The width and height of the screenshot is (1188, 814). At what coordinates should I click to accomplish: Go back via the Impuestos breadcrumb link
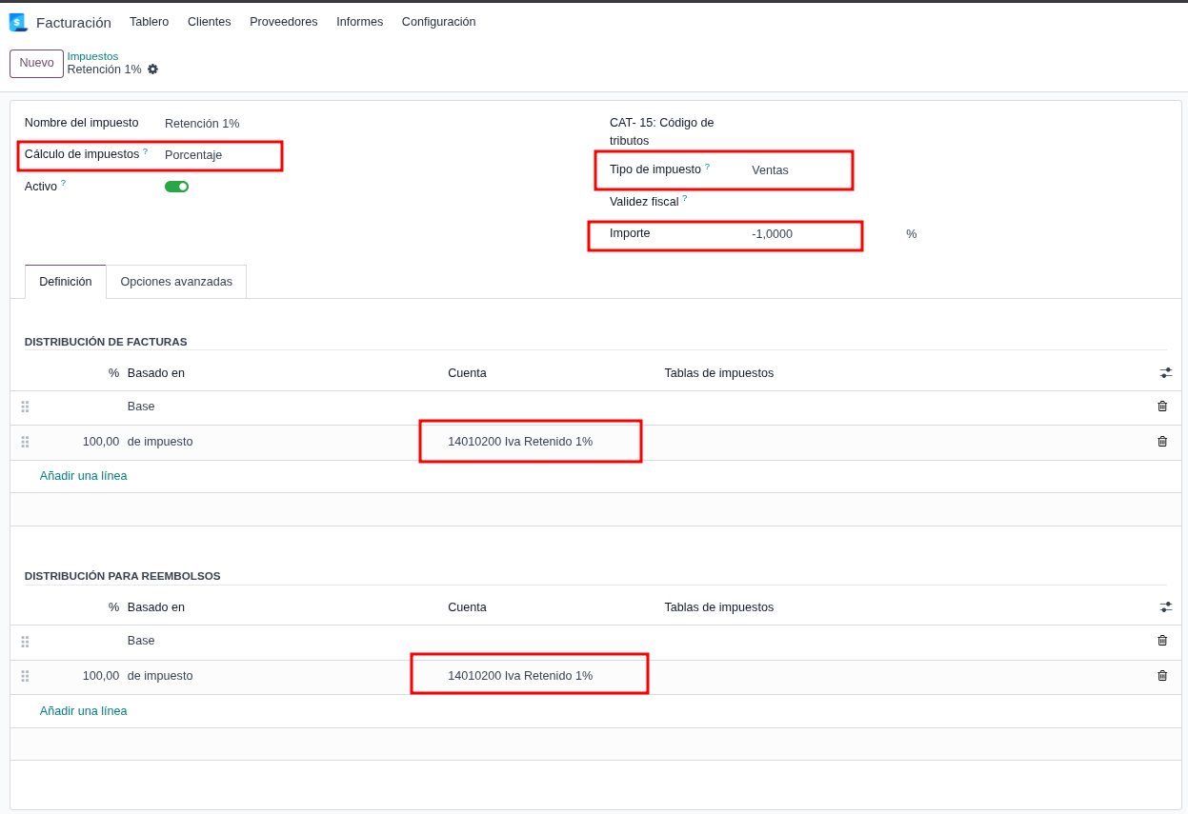click(92, 56)
